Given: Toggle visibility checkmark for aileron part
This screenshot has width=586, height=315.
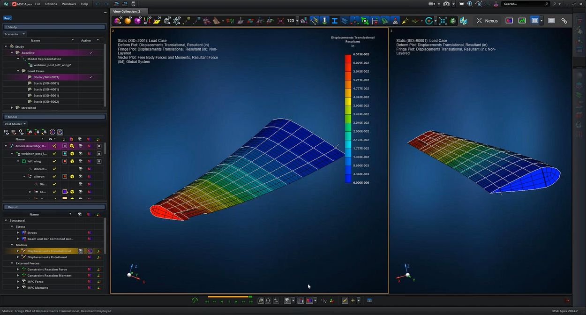Looking at the screenshot, I should 54,176.
